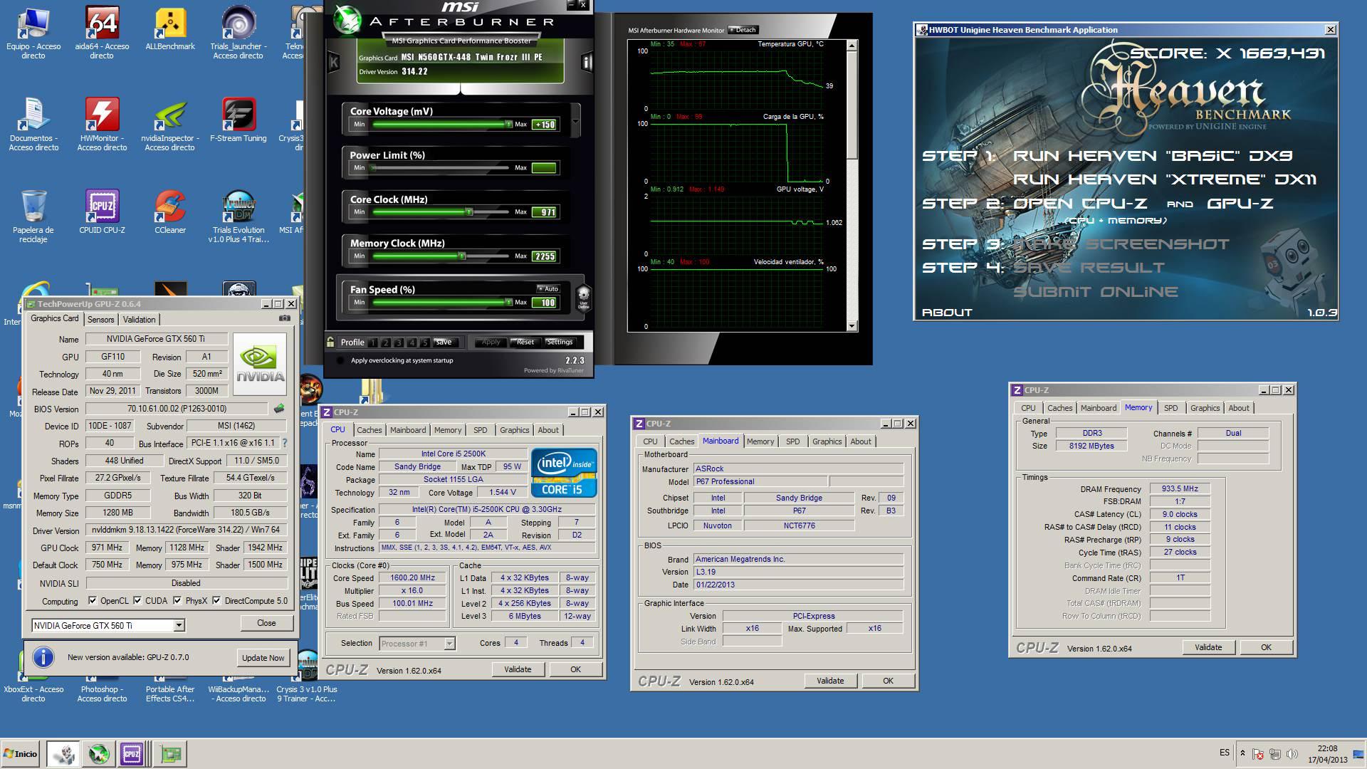Toggle Apply overclocking at system startup
Image resolution: width=1367 pixels, height=769 pixels.
[x=339, y=360]
